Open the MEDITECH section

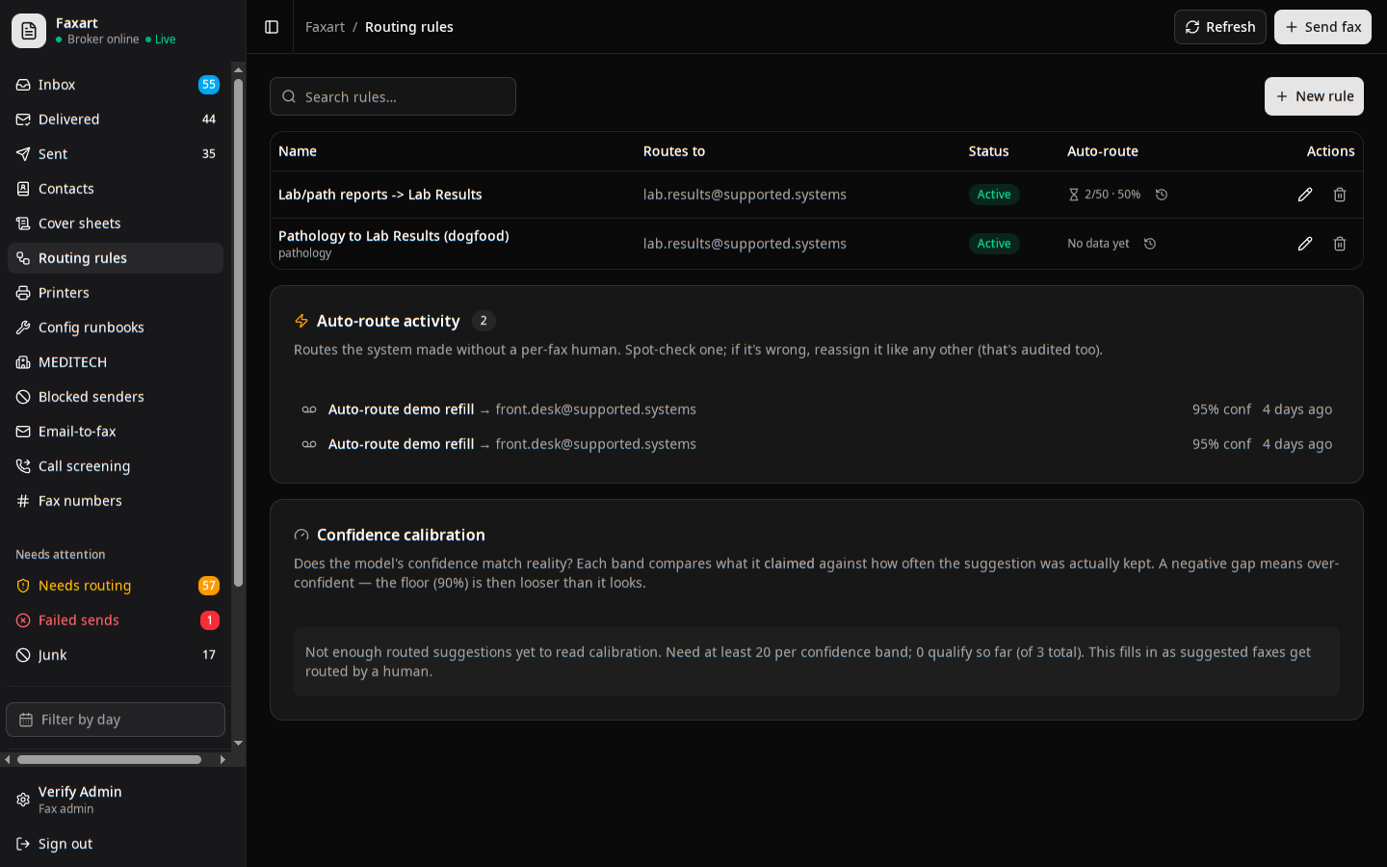[x=116, y=362]
